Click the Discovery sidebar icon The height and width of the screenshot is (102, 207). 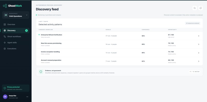tap(5, 30)
